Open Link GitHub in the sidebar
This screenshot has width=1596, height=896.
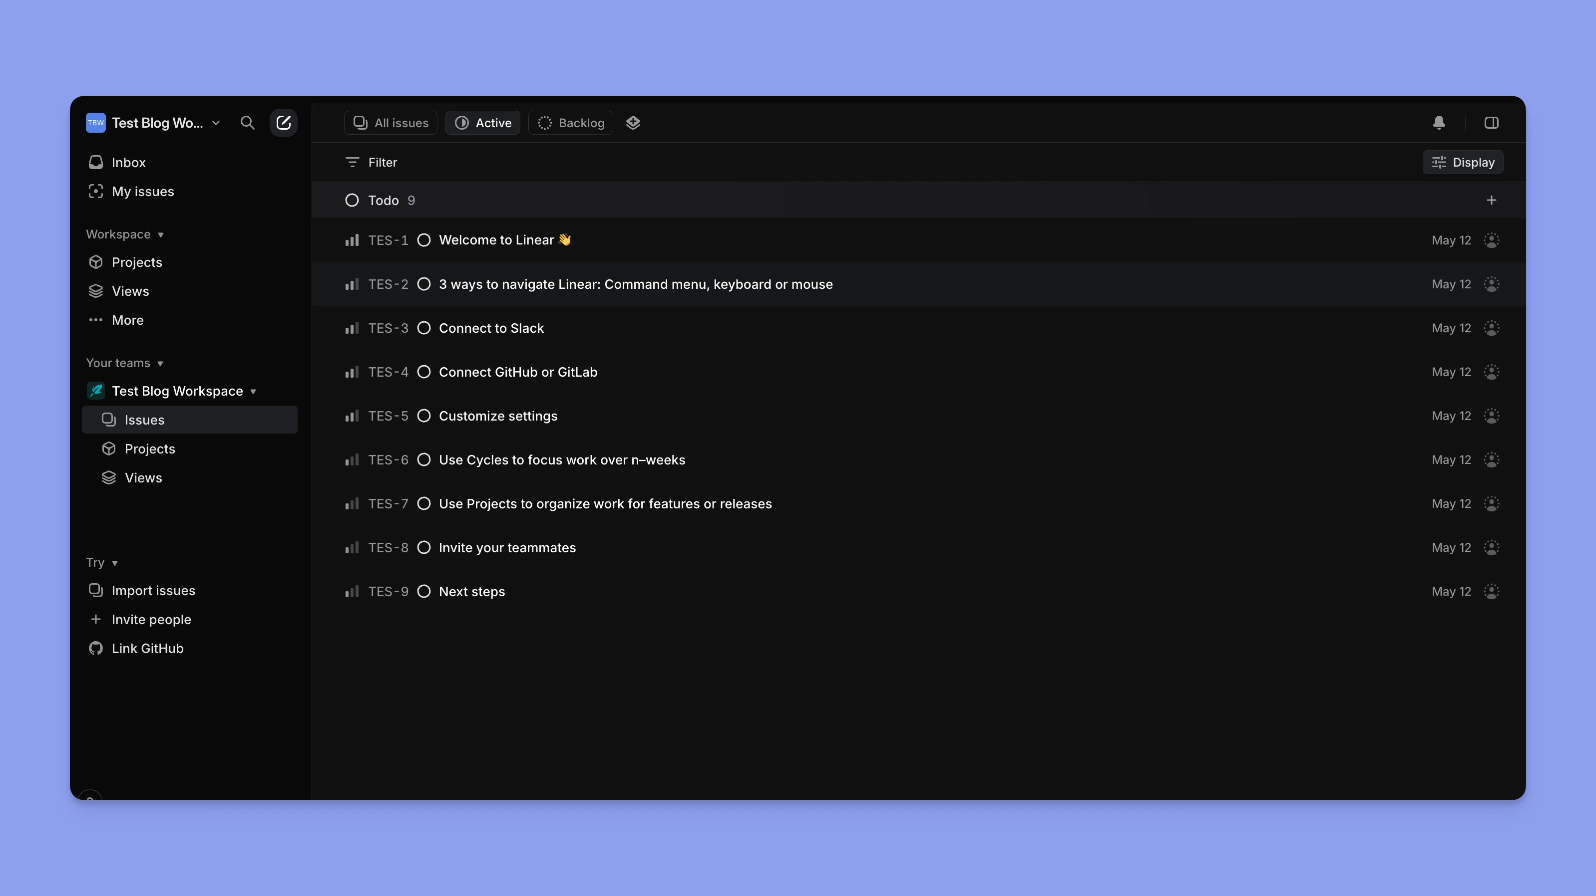point(147,648)
